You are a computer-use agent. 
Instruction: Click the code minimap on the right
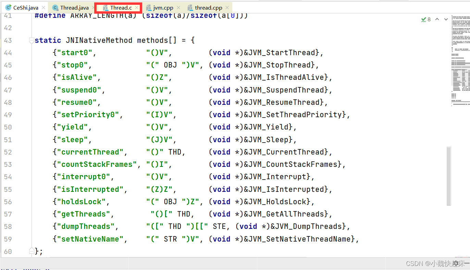click(x=460, y=61)
